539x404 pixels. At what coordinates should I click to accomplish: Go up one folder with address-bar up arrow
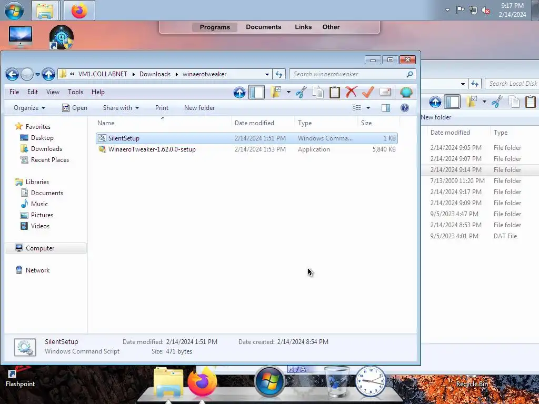48,74
